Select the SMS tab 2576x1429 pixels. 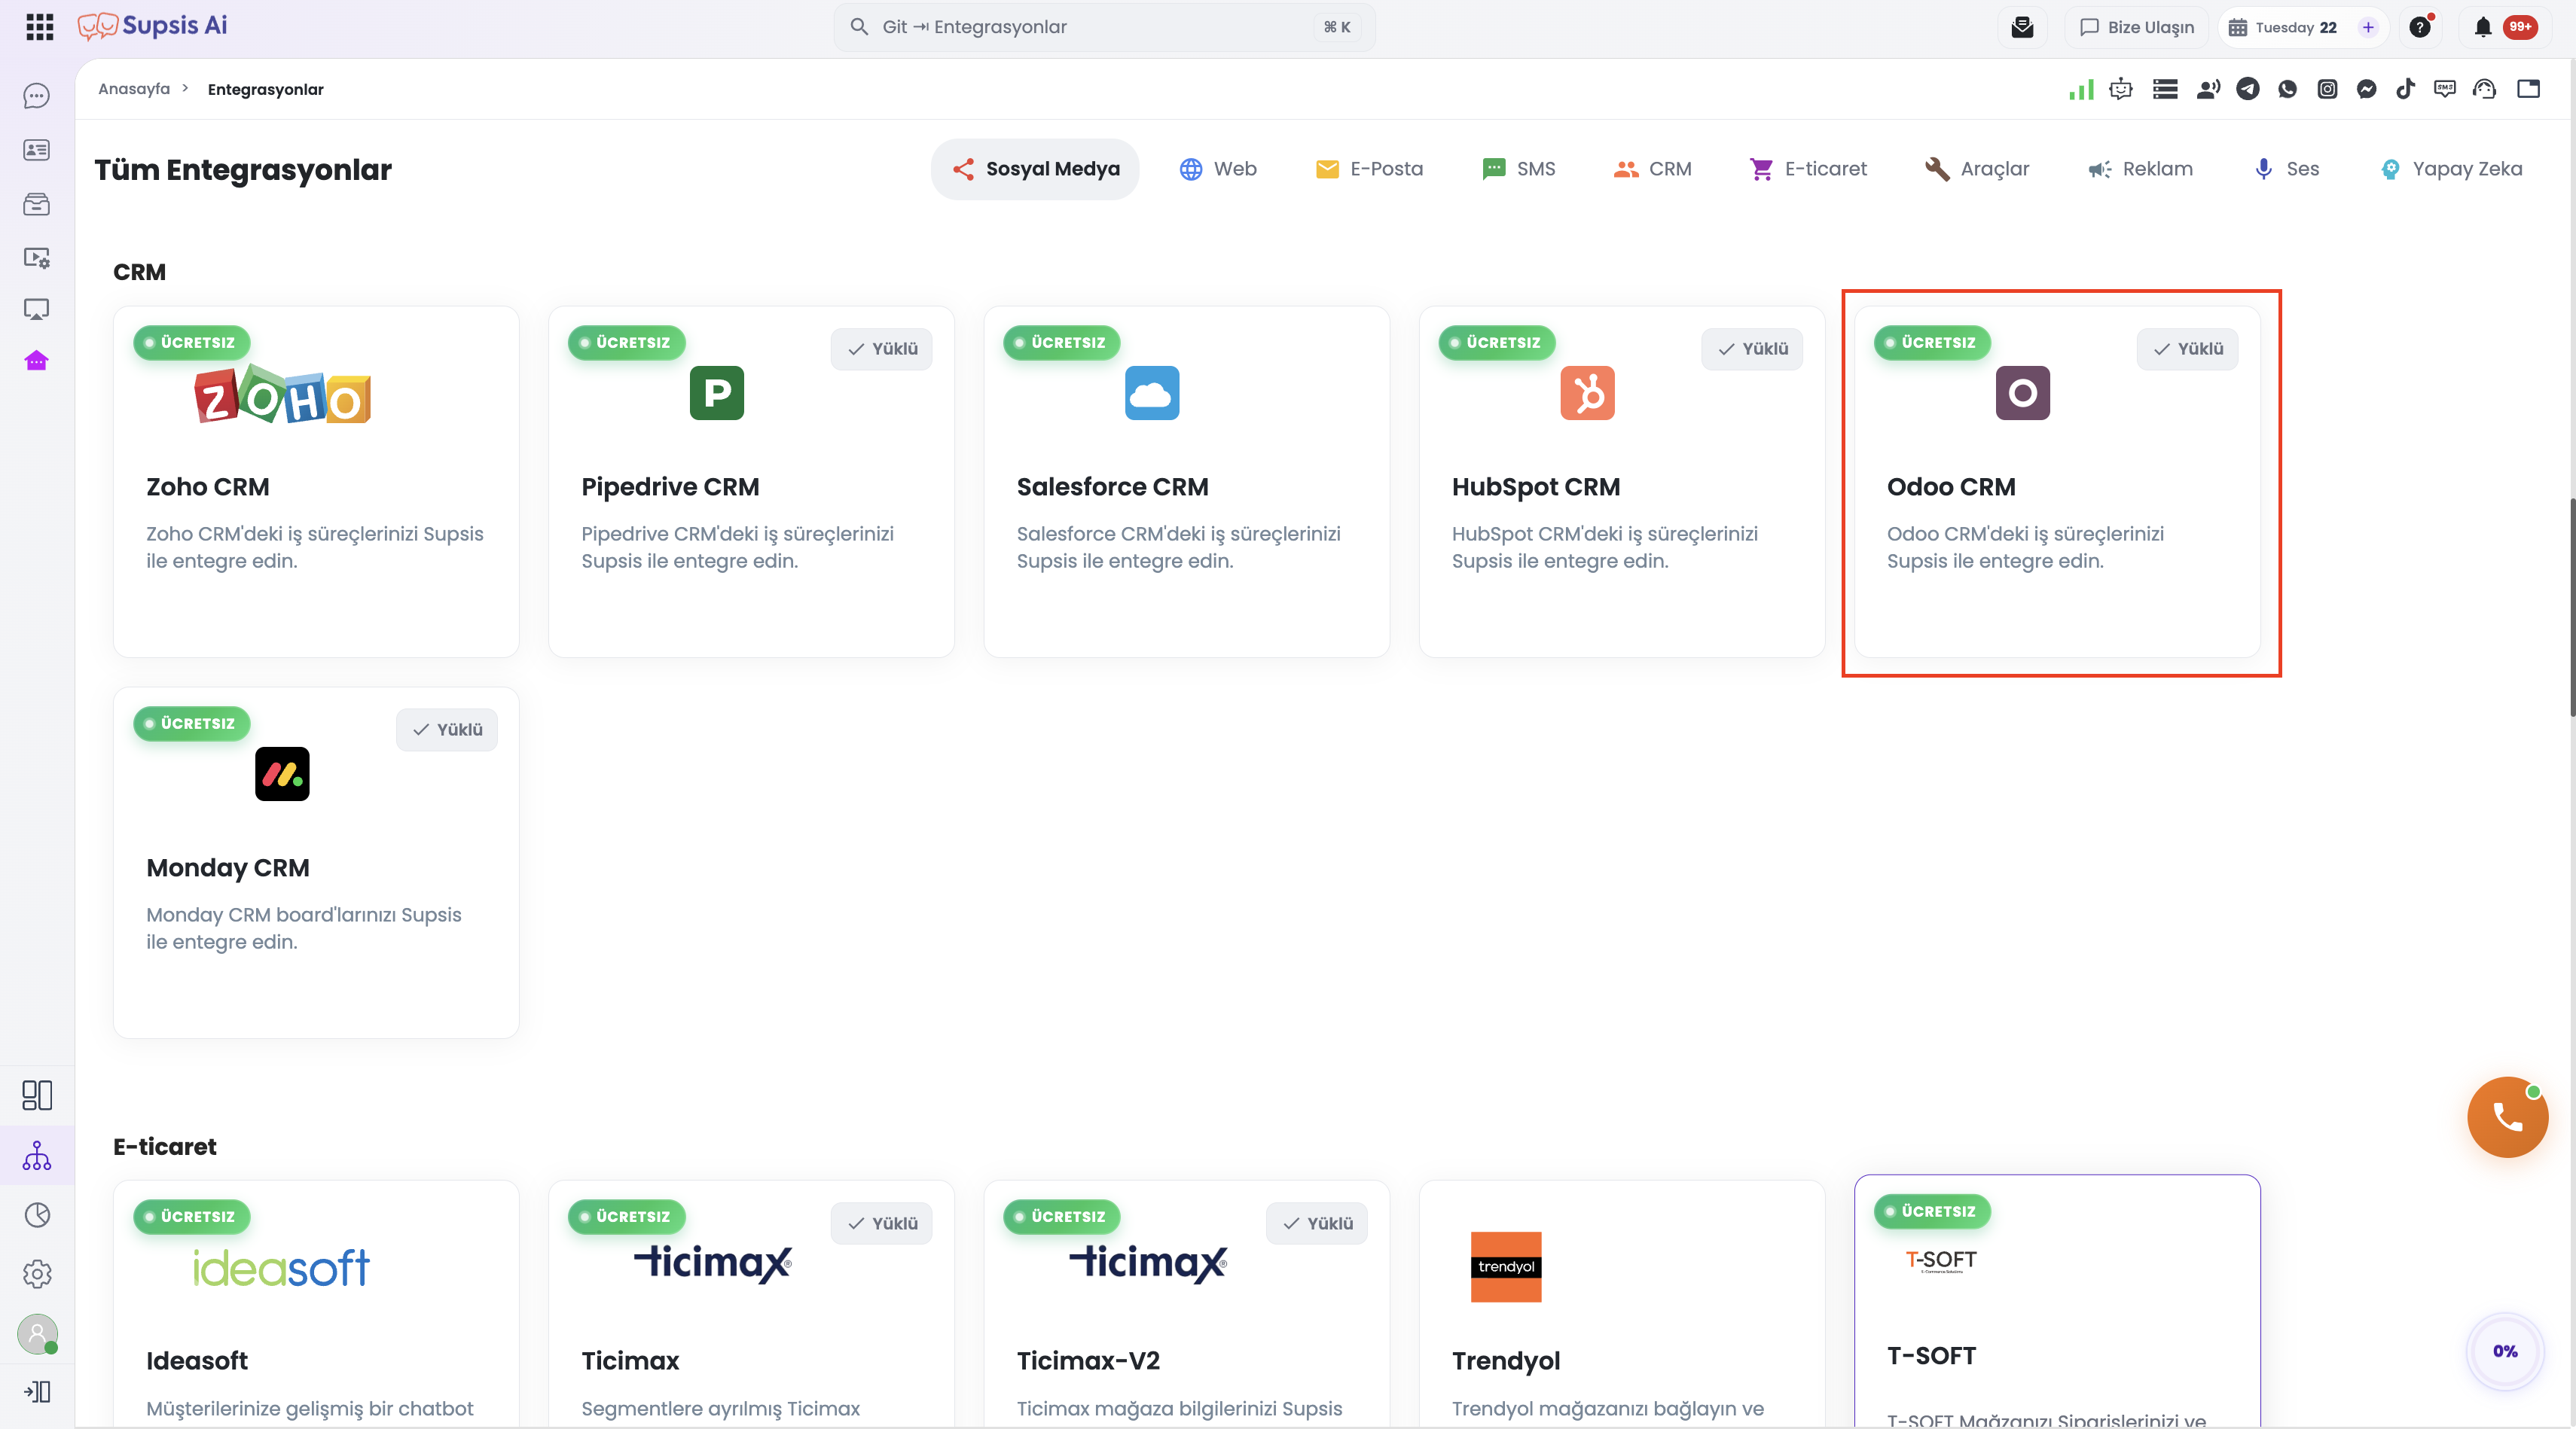[x=1518, y=169]
